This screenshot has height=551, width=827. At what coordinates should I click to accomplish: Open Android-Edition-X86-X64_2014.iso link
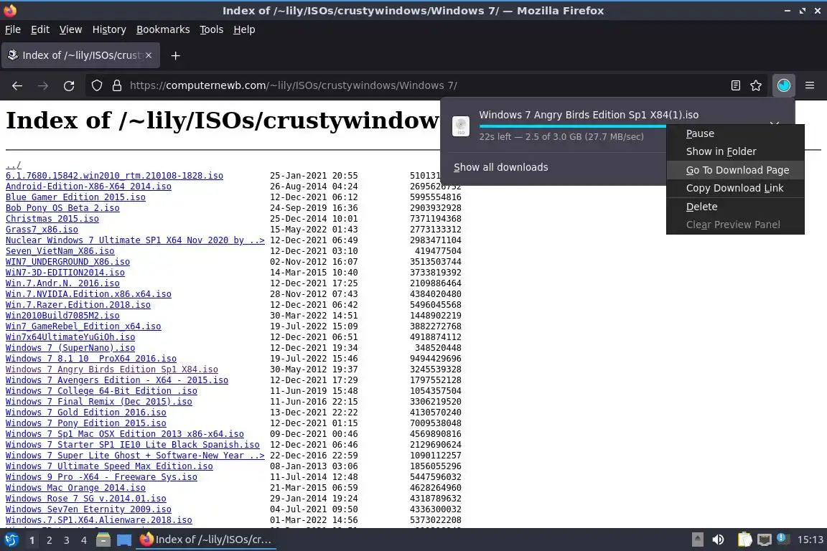(88, 186)
